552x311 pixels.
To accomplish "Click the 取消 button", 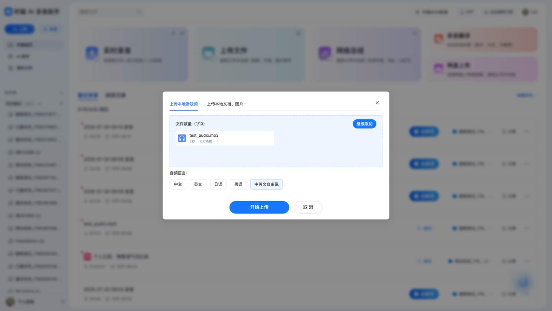I will coord(308,207).
